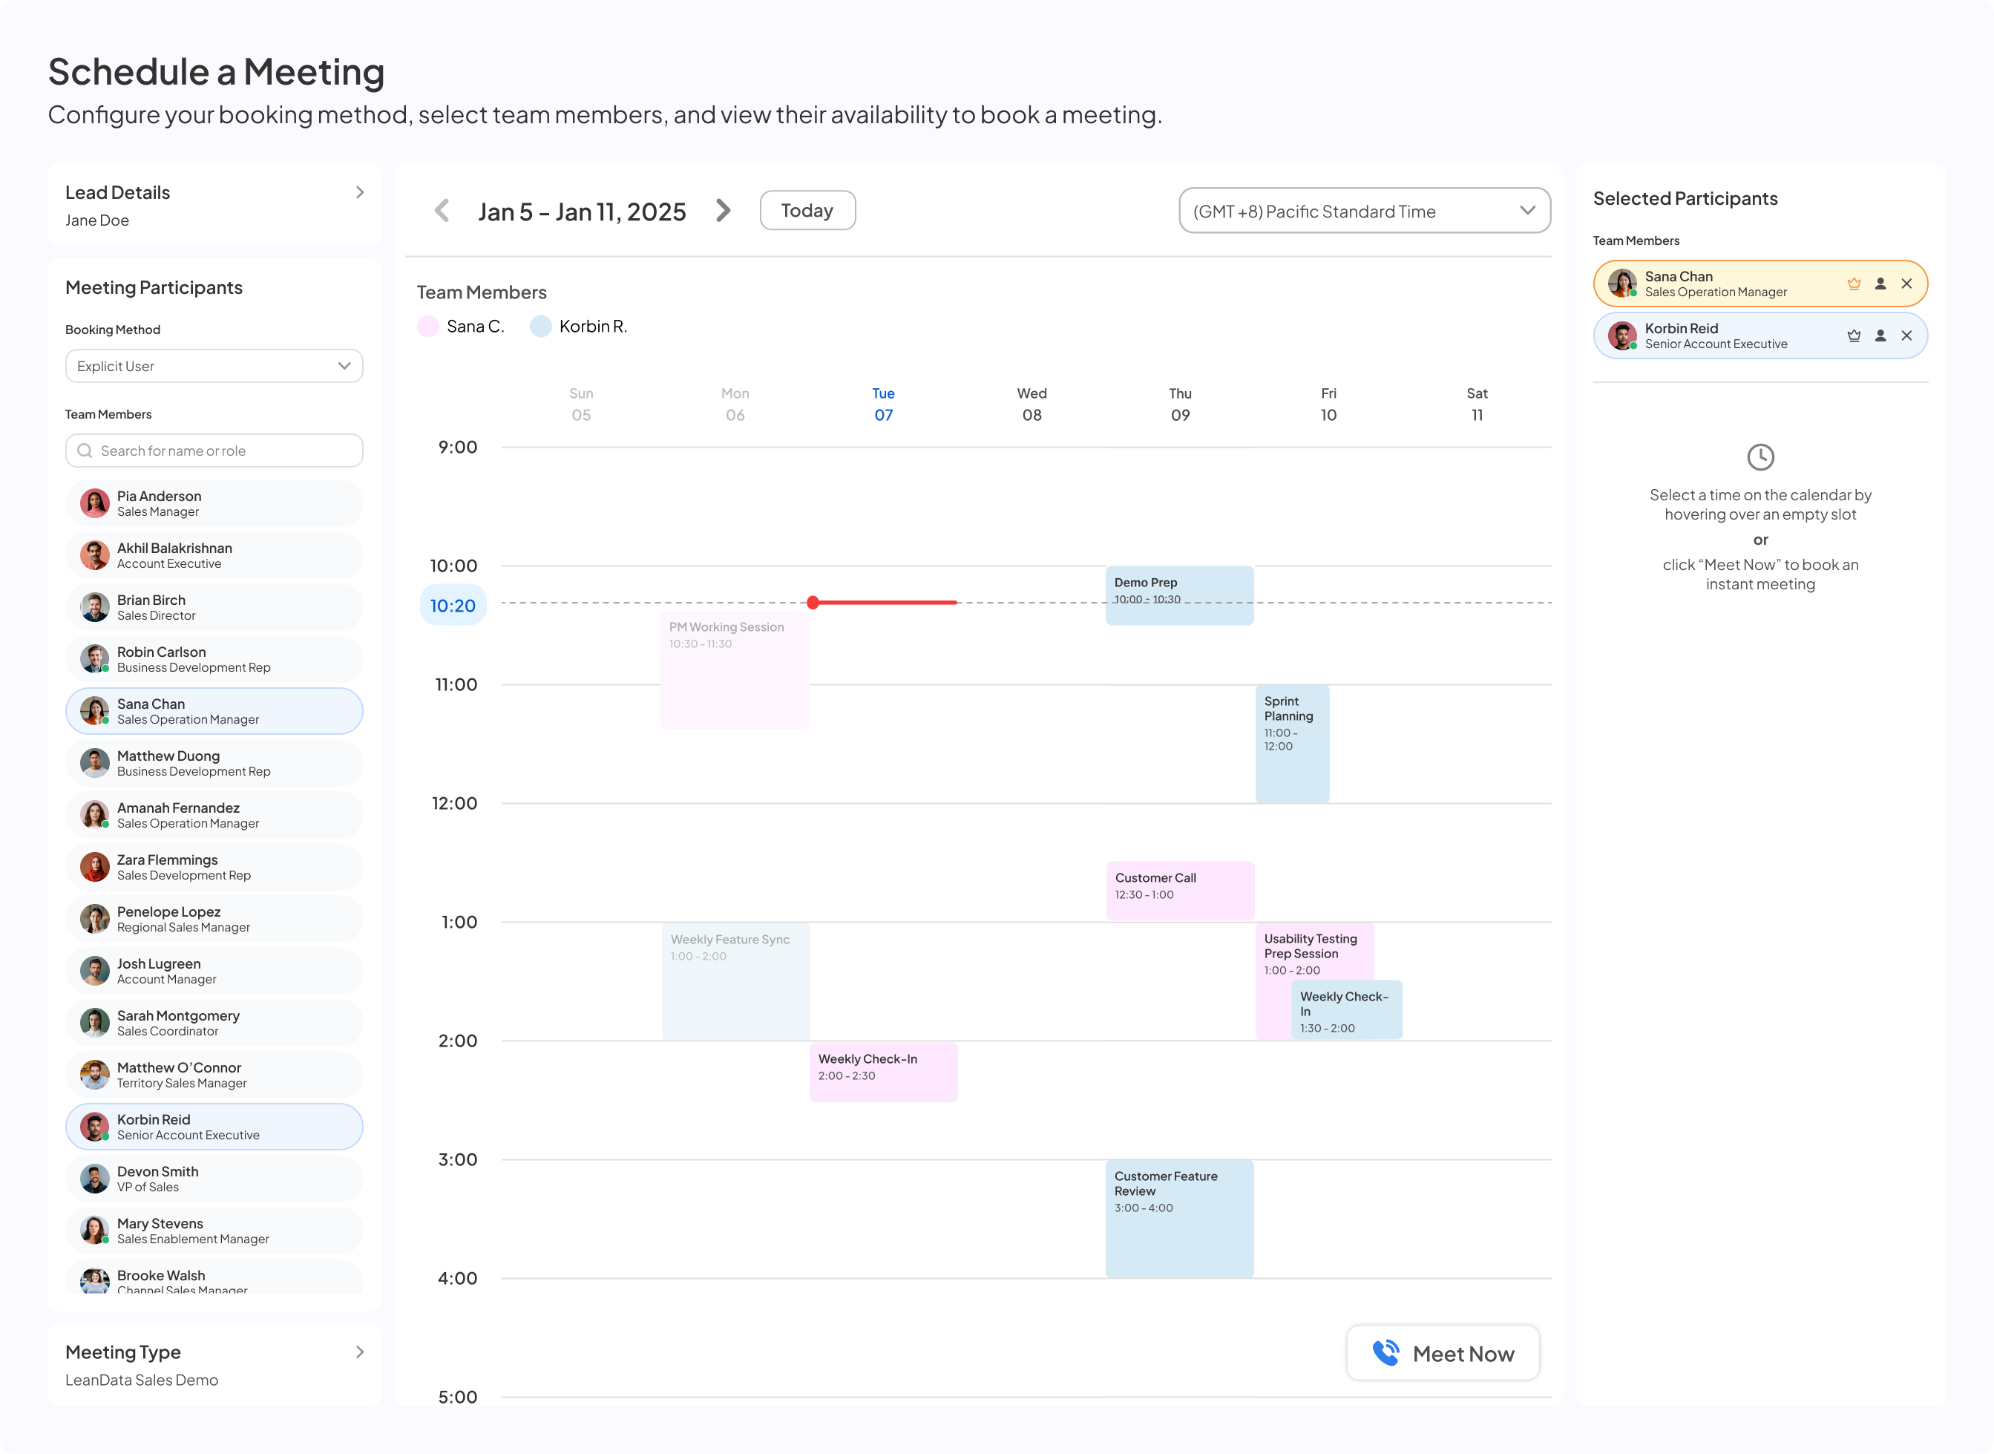The height and width of the screenshot is (1454, 1994).
Task: Go to the previous week with left arrow
Action: point(442,210)
